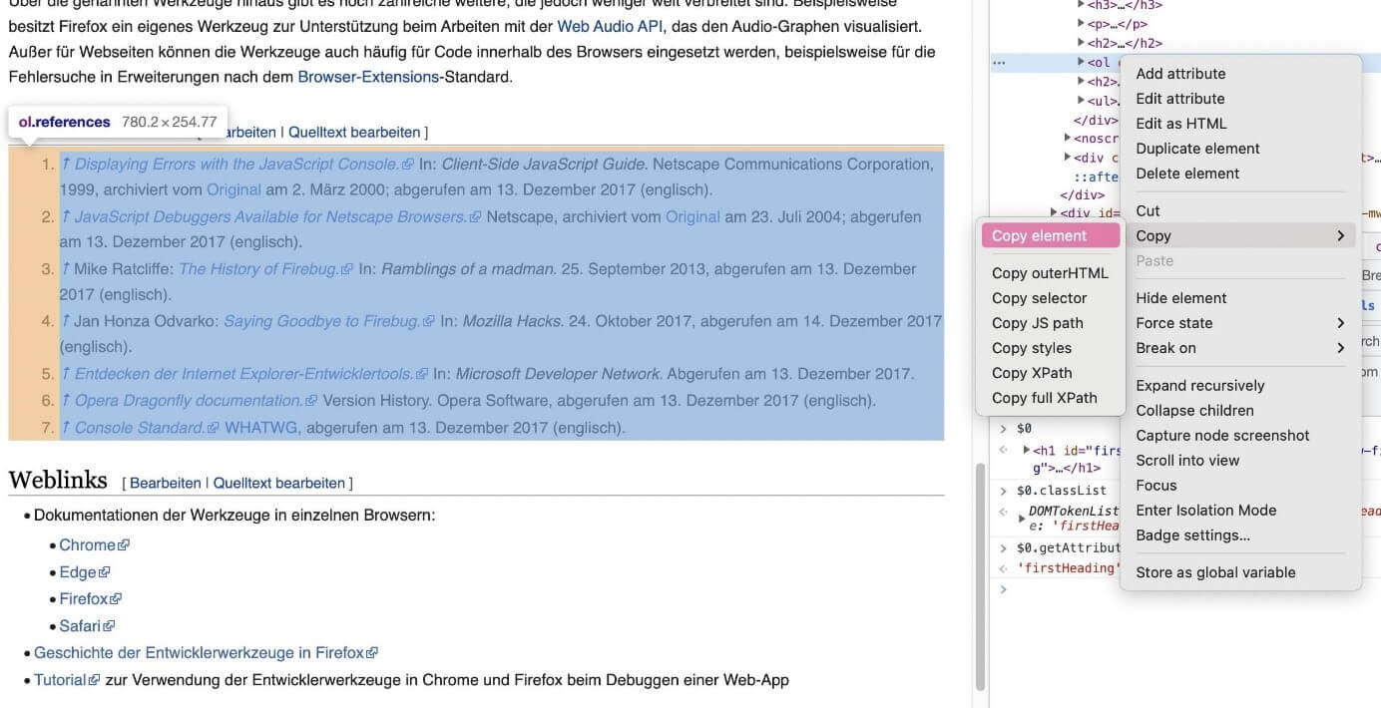Click Bearbeiten next to Weblinks heading
The image size is (1381, 708).
tap(166, 483)
